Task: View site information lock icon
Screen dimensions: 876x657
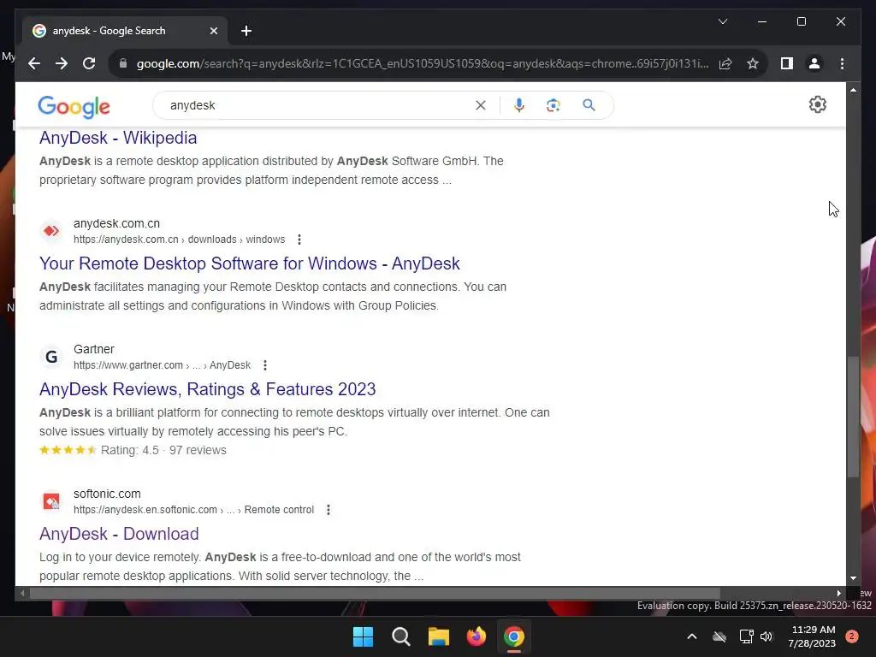Action: pyautogui.click(x=123, y=63)
